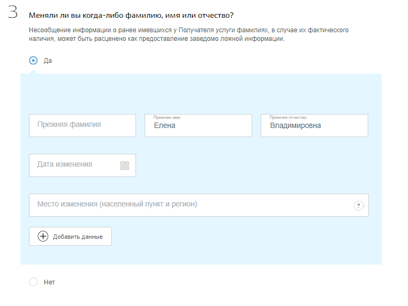Focus the Дата изменения date field
This screenshot has width=408, height=306.
click(82, 166)
